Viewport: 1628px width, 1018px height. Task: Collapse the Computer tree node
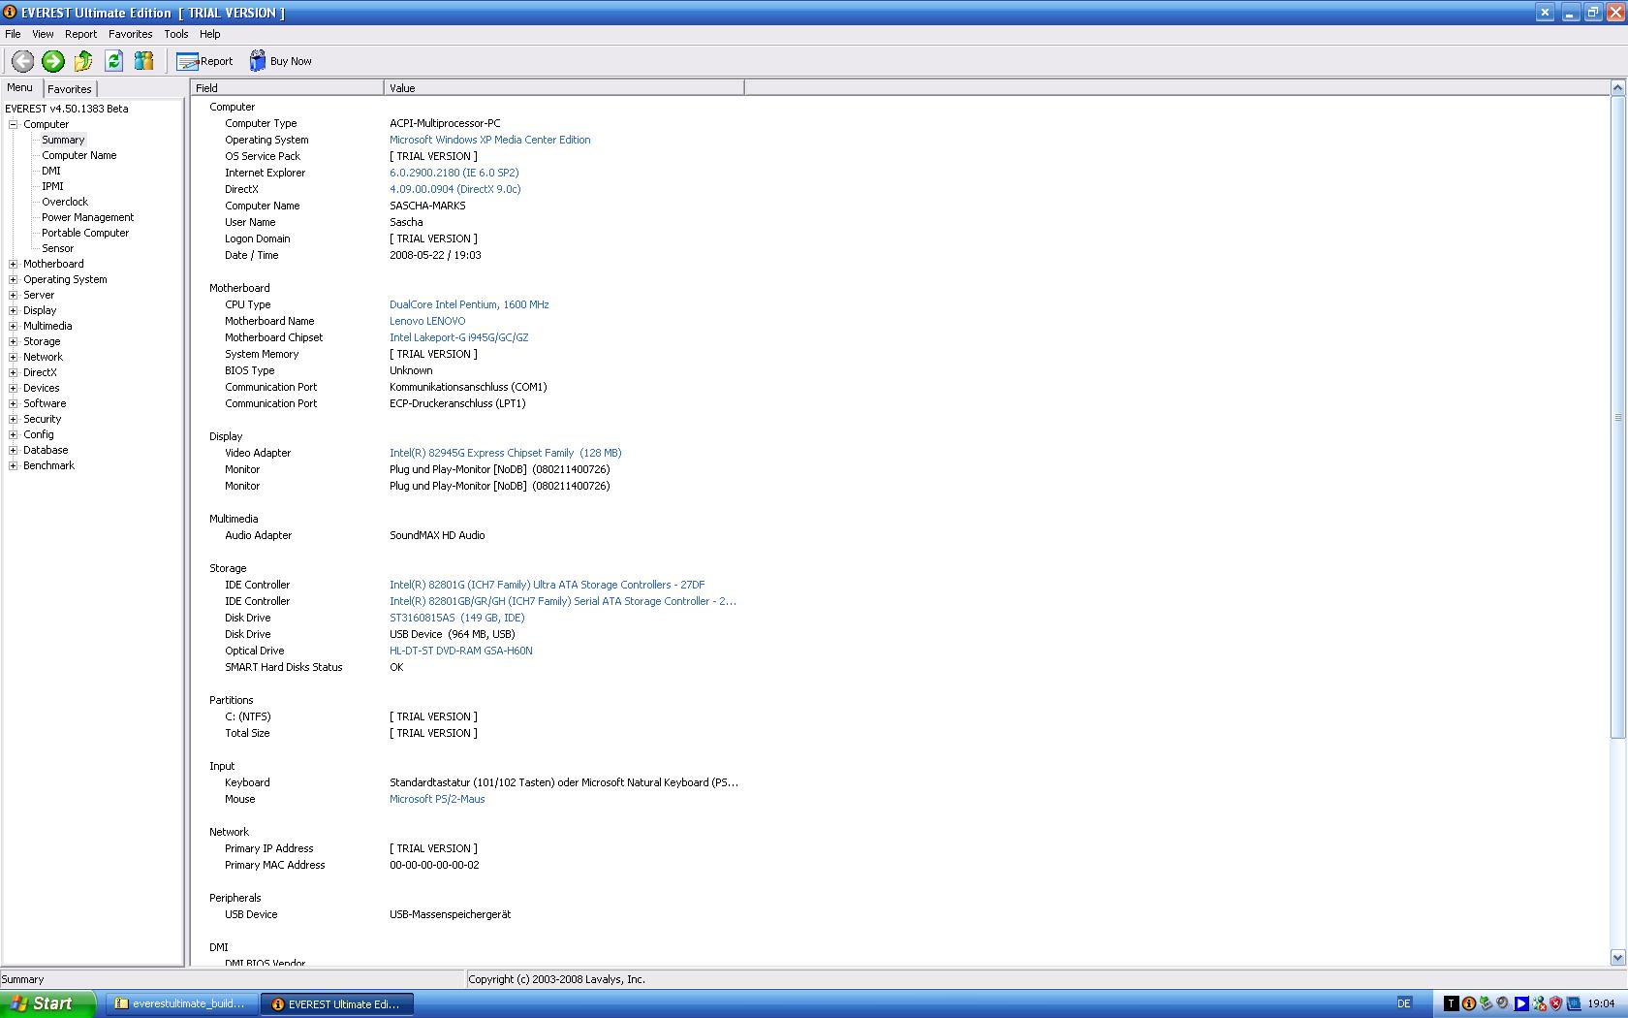(14, 124)
